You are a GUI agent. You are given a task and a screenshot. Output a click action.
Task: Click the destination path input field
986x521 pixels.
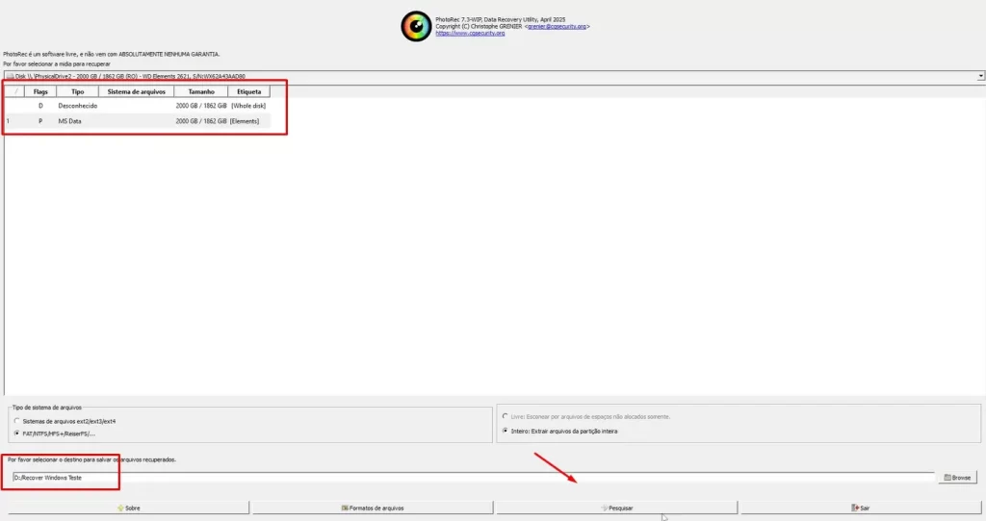coord(472,477)
